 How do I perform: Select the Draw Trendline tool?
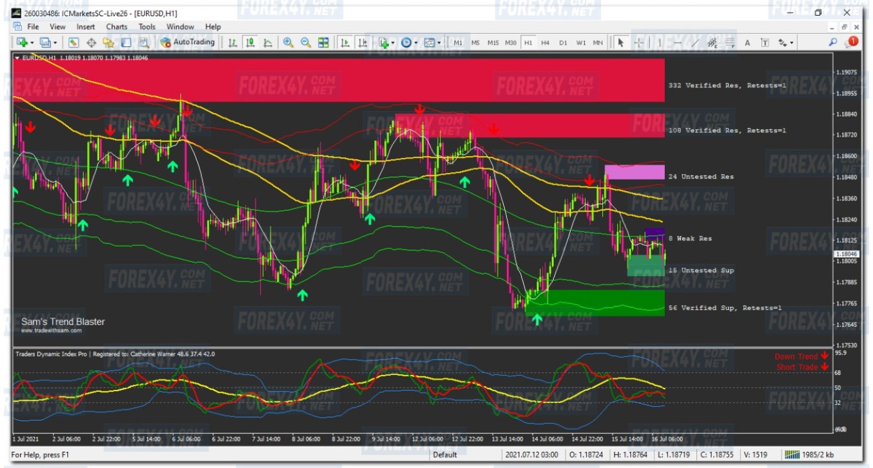click(x=695, y=42)
